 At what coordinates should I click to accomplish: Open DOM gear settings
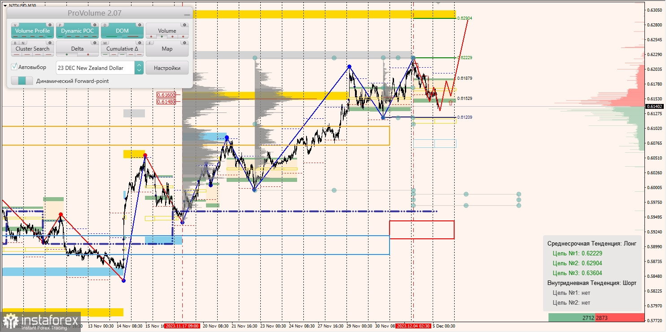coord(140,25)
